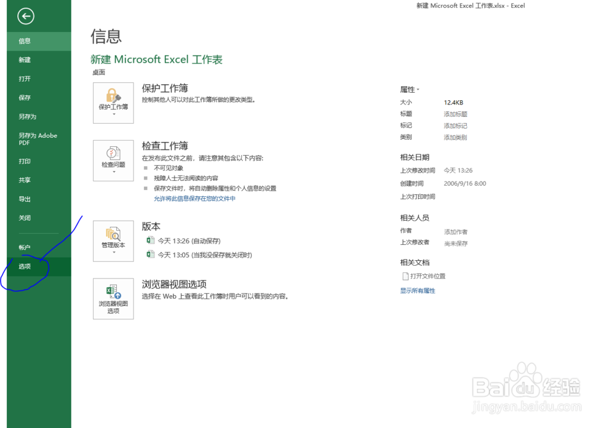
Task: Click the 桌面 location text under title
Action: pos(99,72)
